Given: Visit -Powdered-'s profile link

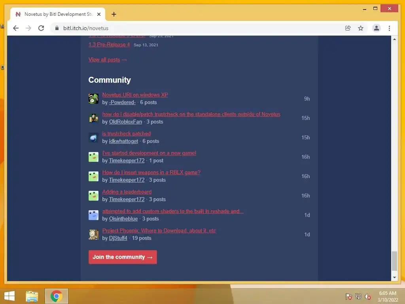Looking at the screenshot, I should tap(122, 103).
